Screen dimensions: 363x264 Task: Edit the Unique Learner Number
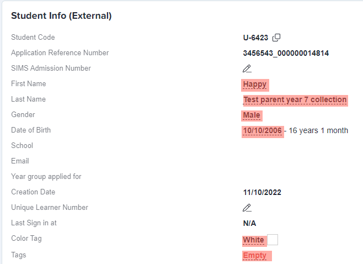247,208
